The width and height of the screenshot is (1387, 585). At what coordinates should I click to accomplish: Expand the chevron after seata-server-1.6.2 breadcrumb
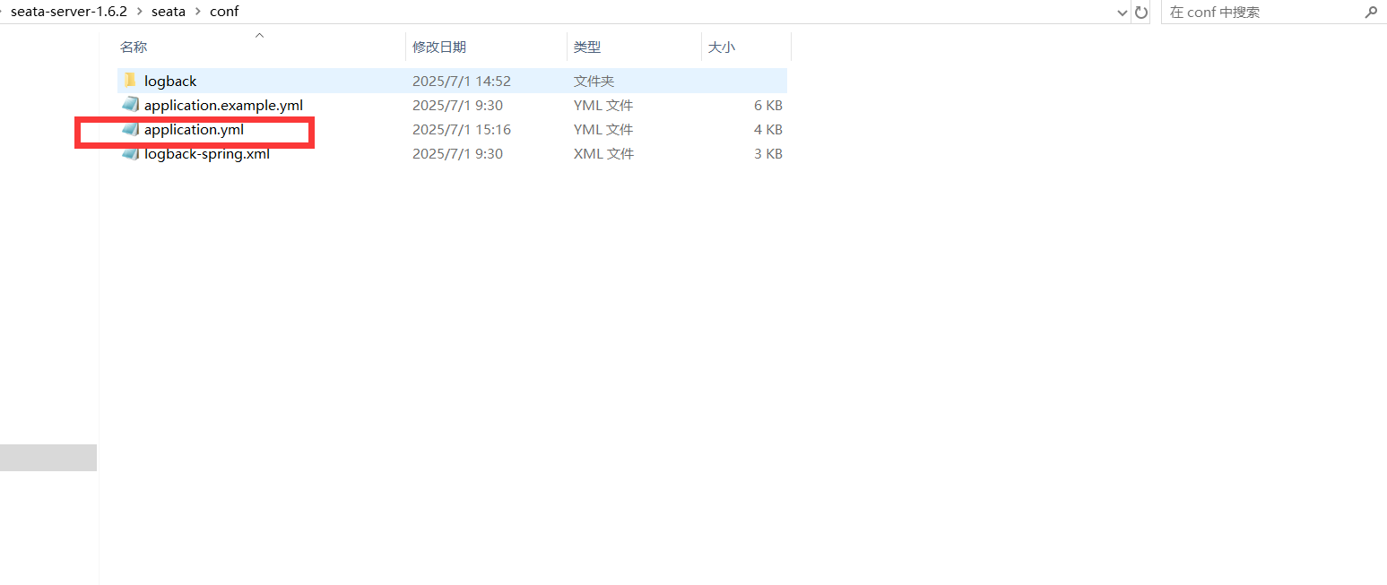pos(139,13)
